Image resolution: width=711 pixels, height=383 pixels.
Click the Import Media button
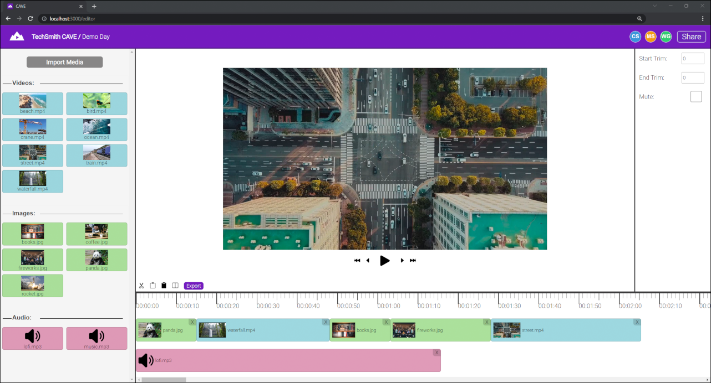tap(64, 62)
